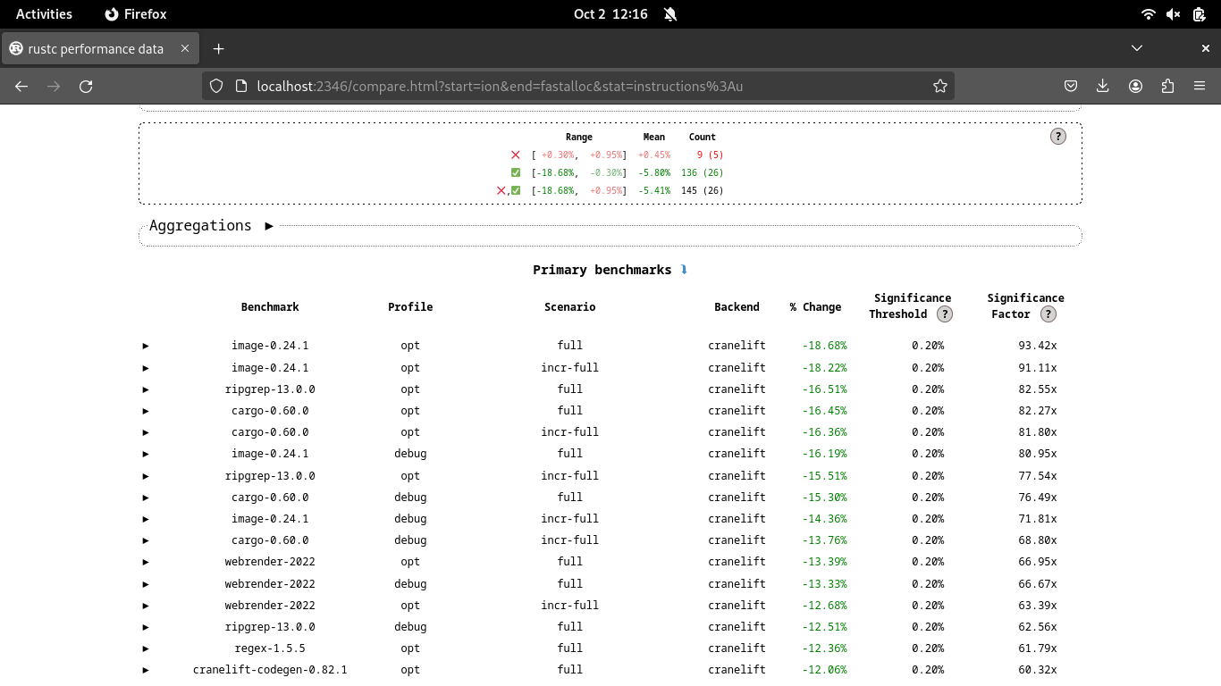
Task: Expand the regex-1.5.5 opt full row
Action: pyautogui.click(x=146, y=648)
